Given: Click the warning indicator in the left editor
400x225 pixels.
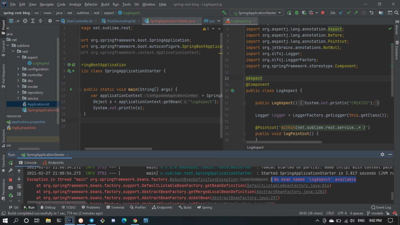Looking at the screenshot, I should pos(206,28).
